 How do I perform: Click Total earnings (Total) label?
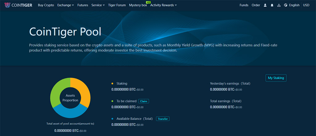226,101
